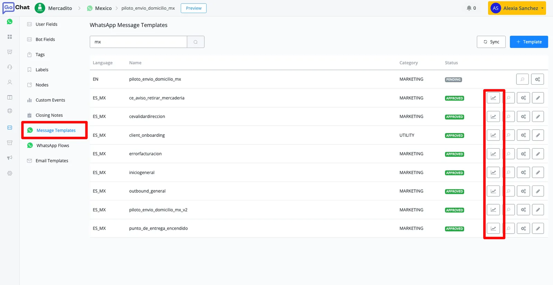
Task: Click GoChat logo
Action: 16,8
